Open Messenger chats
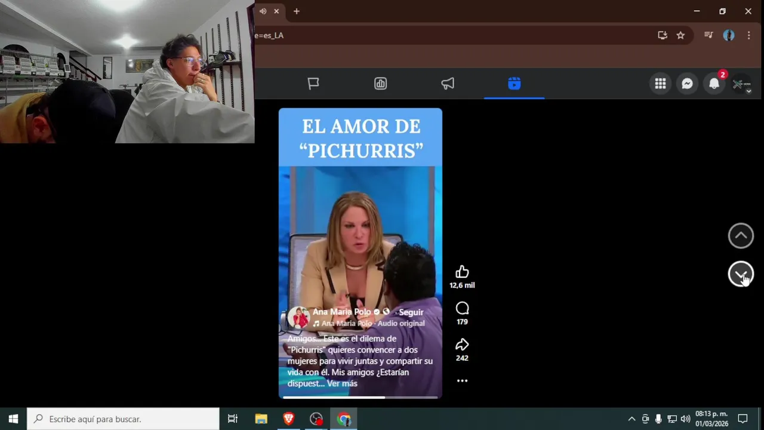 687,84
